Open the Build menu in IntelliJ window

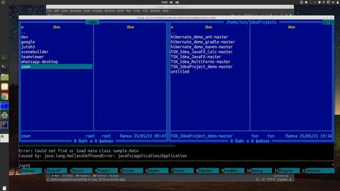click(121, 11)
